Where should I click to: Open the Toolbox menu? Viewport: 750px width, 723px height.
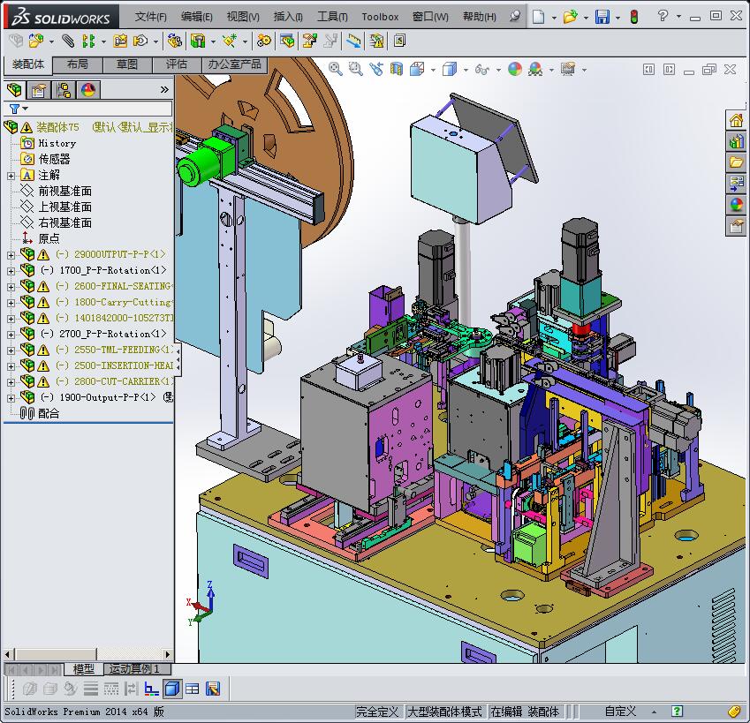click(380, 17)
